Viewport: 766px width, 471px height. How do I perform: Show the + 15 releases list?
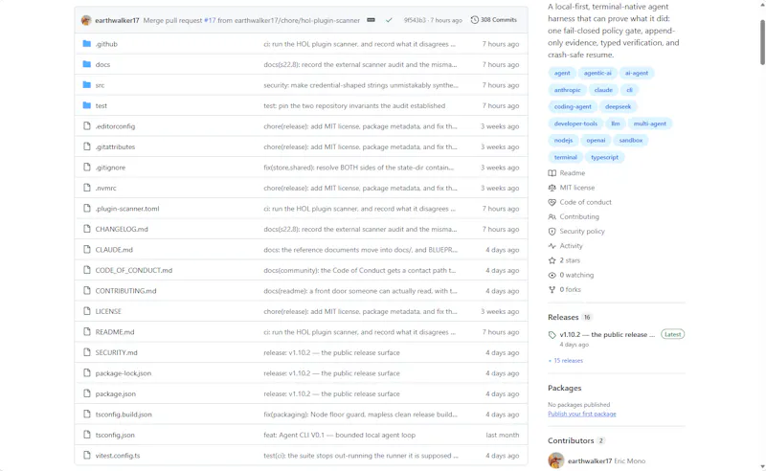(566, 361)
